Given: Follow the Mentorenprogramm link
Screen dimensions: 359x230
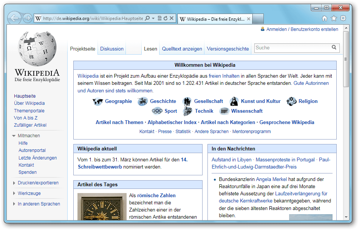Looking at the screenshot, I should (251, 132).
